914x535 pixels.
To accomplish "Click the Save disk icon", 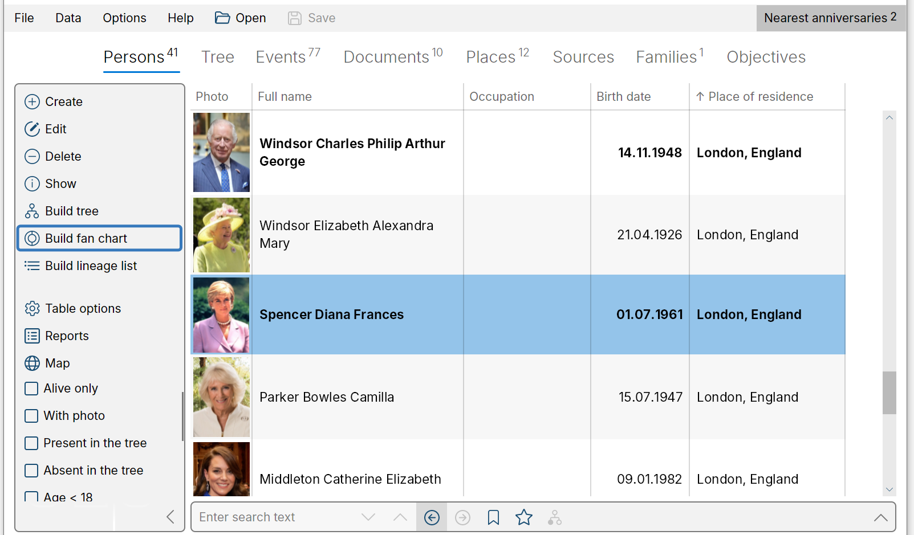I will [295, 18].
